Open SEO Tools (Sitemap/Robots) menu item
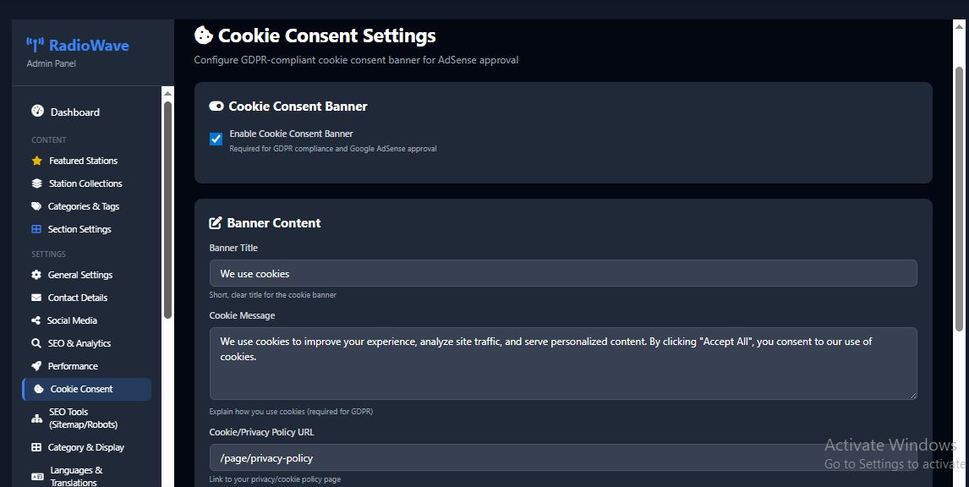This screenshot has width=969, height=487. point(83,418)
